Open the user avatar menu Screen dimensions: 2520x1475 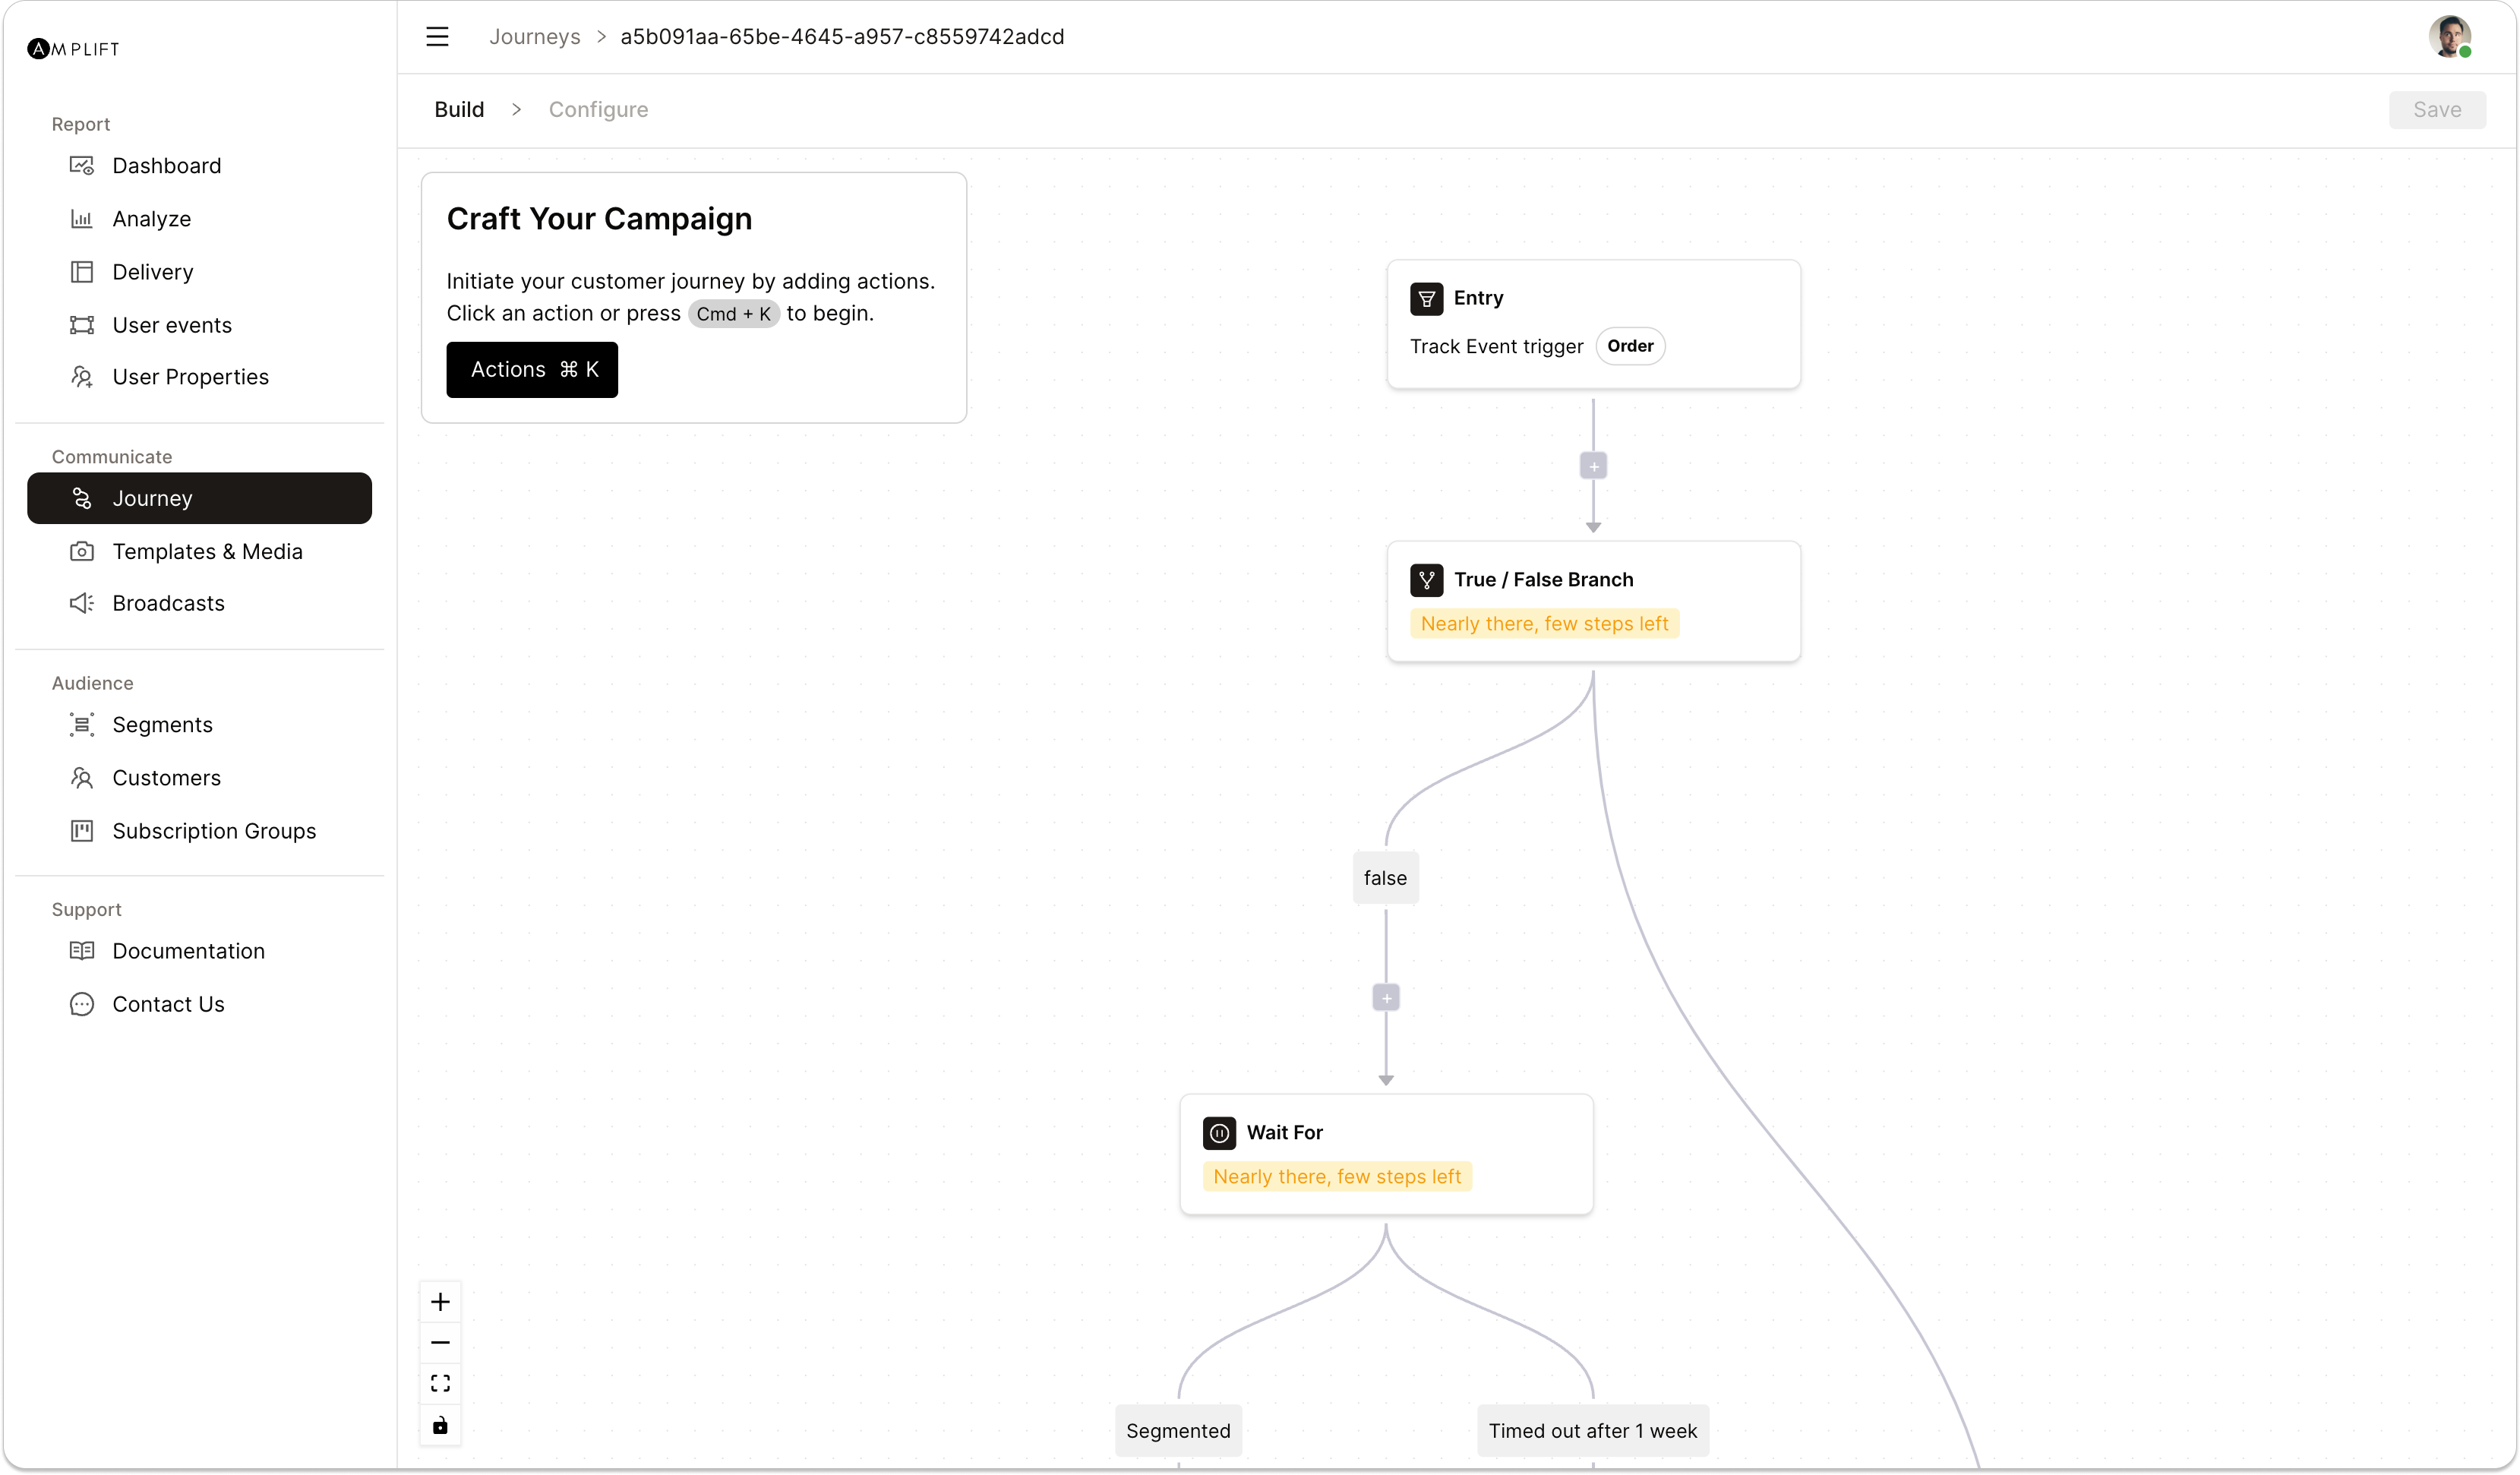point(2449,37)
